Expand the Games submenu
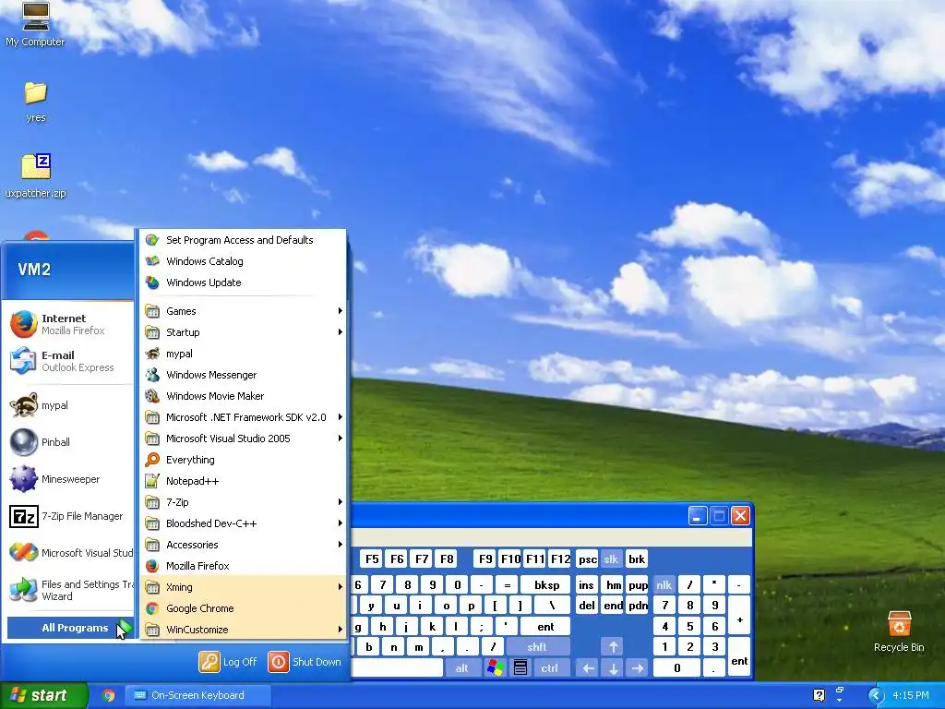The width and height of the screenshot is (945, 709). (x=244, y=311)
